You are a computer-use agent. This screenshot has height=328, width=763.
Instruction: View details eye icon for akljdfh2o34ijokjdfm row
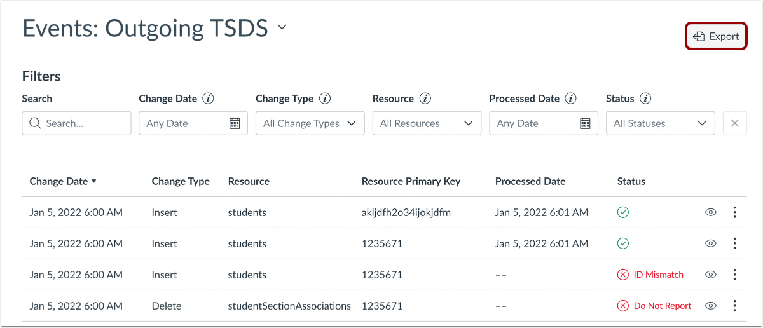click(x=711, y=212)
